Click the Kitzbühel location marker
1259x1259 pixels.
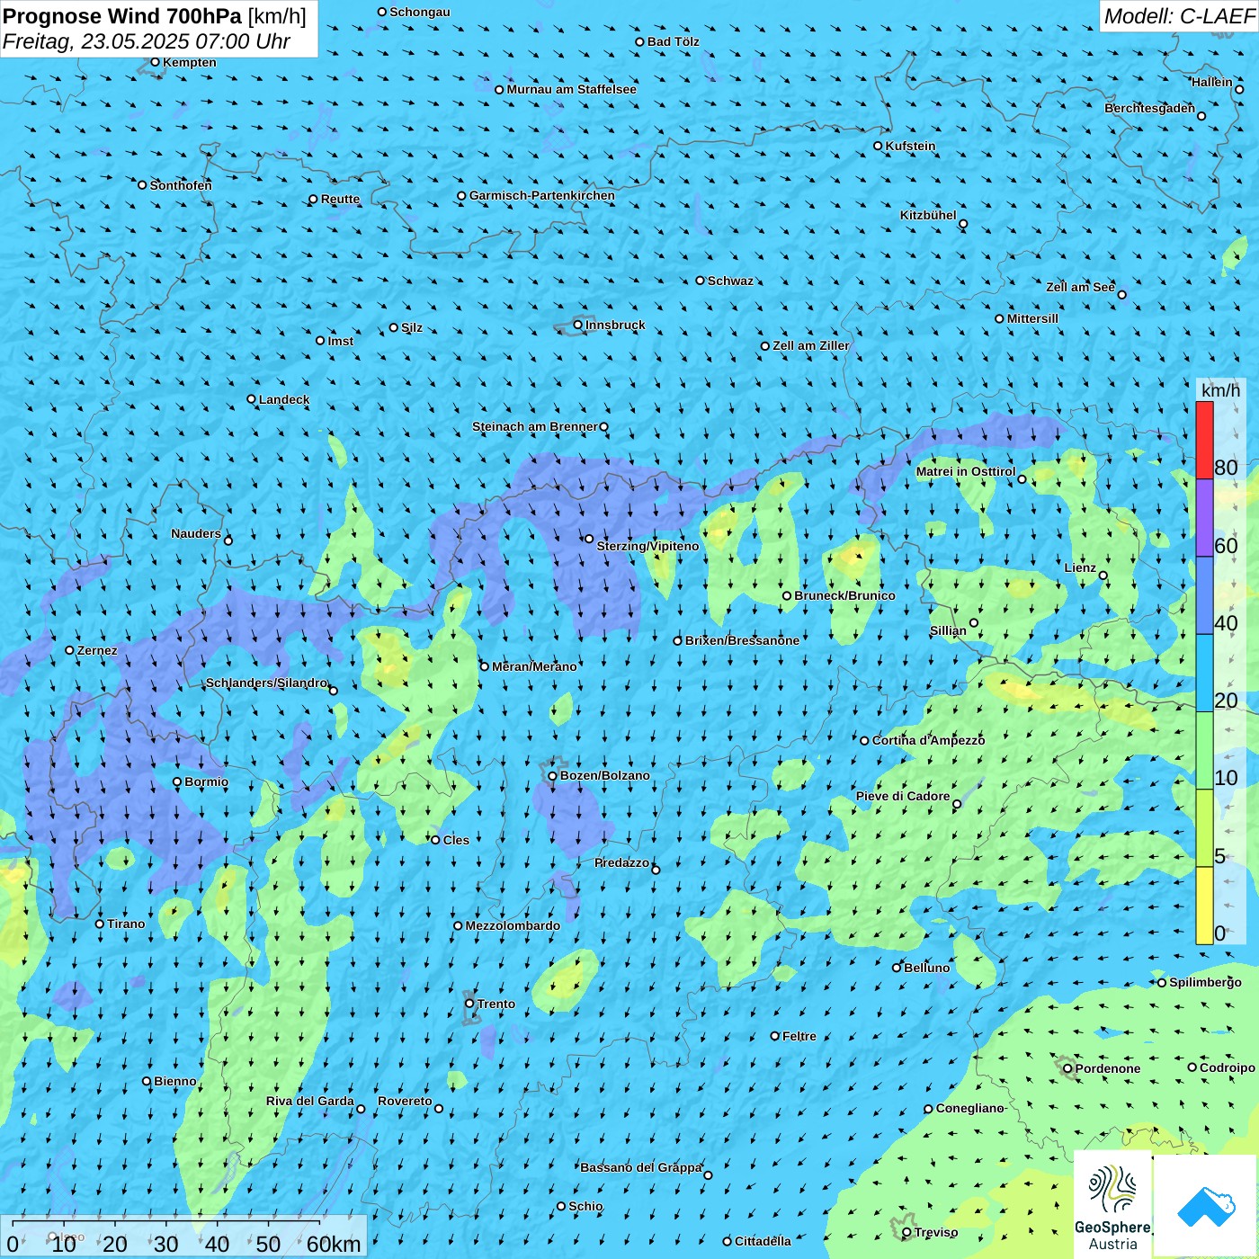[963, 224]
